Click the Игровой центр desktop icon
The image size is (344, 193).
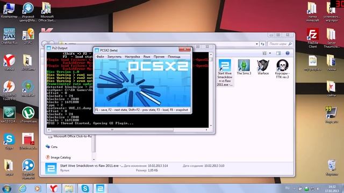28,12
